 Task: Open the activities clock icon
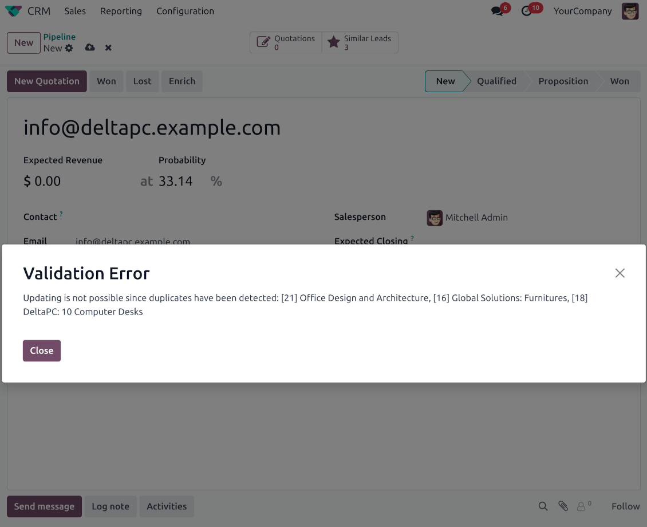[527, 11]
